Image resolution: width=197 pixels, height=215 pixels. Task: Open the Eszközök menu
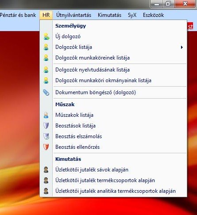pyautogui.click(x=153, y=15)
